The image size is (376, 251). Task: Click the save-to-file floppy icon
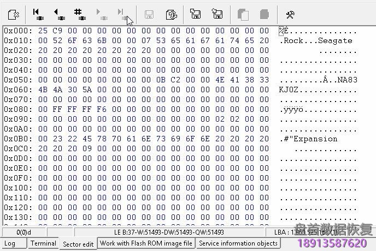218,14
